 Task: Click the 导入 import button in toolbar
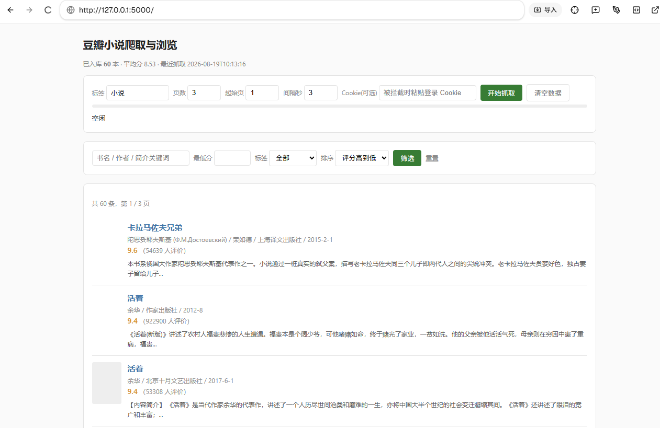[x=545, y=10]
